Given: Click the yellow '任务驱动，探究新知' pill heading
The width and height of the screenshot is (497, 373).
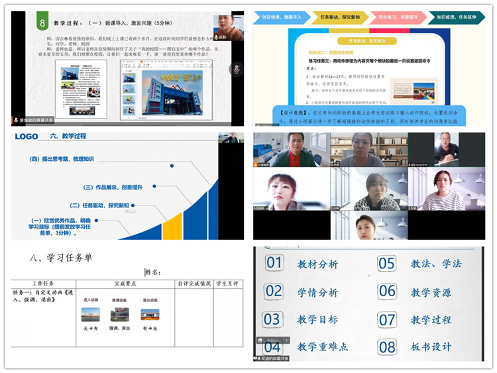Looking at the screenshot, I should tap(367, 41).
